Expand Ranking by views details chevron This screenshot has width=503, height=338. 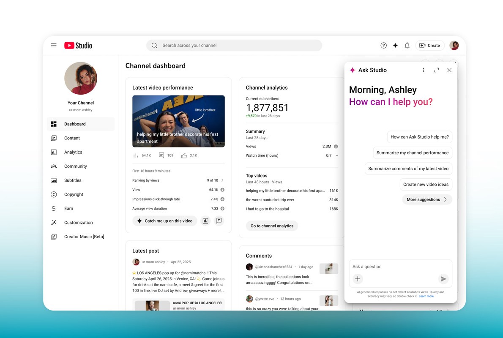point(222,180)
